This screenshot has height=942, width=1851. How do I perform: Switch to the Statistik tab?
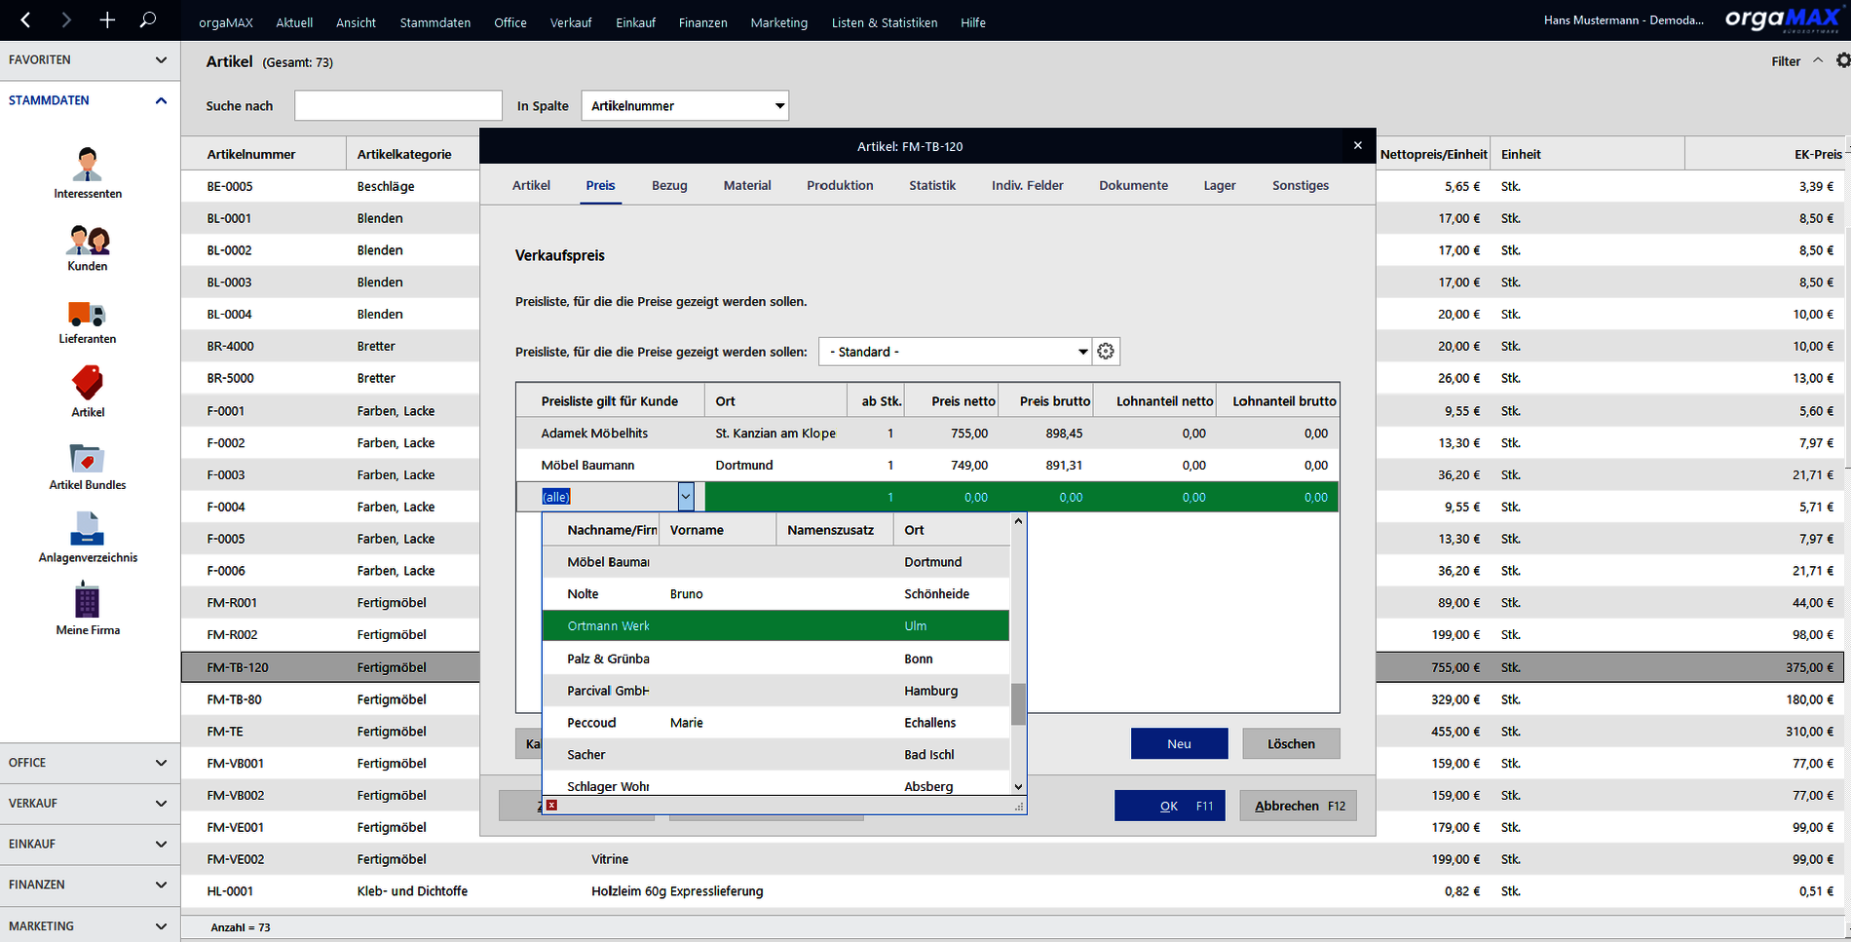click(932, 185)
